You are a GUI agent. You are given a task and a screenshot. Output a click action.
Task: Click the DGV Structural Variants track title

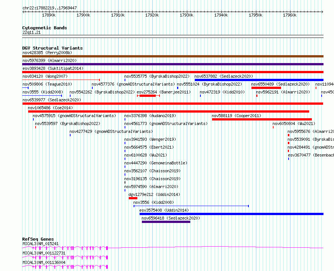click(53, 48)
